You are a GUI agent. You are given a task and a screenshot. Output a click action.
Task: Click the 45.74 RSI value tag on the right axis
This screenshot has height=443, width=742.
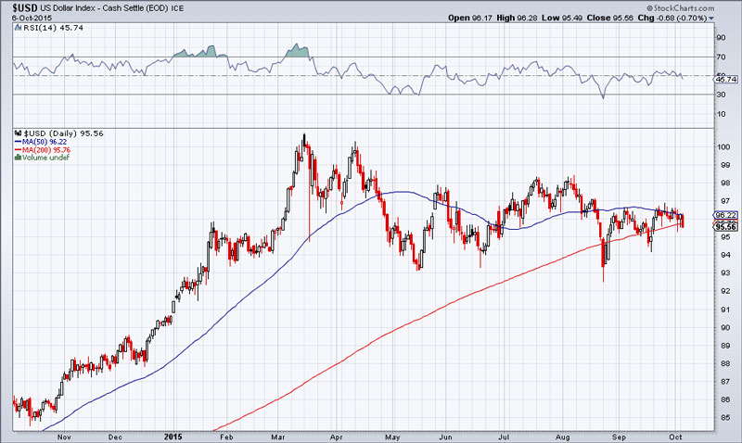[x=726, y=80]
